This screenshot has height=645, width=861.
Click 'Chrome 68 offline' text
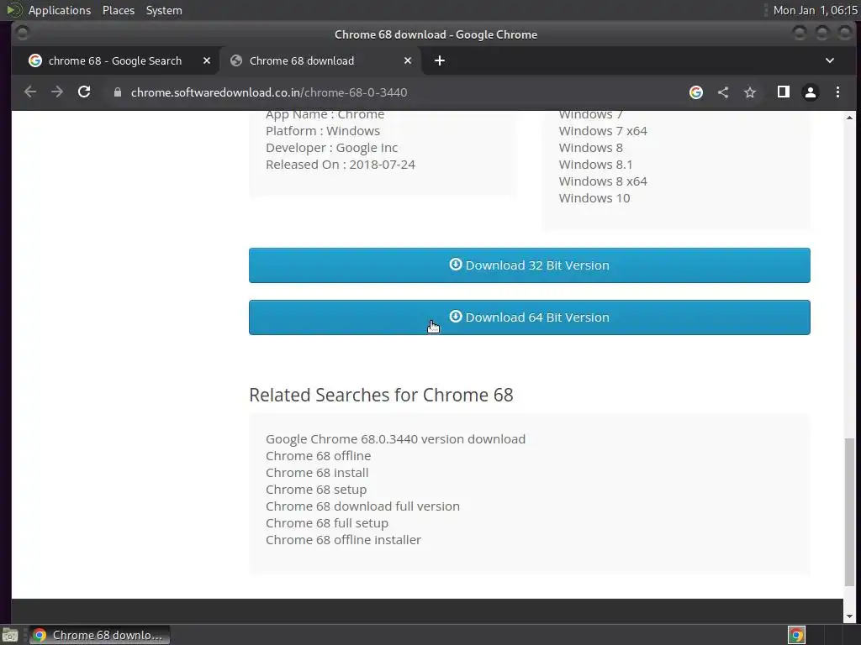pos(318,456)
